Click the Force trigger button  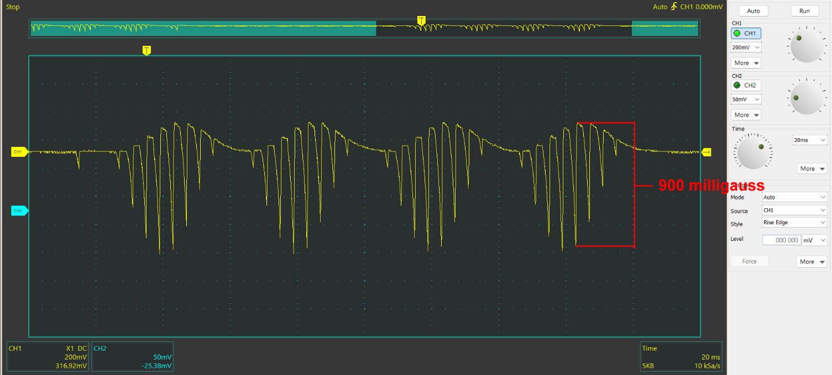point(749,261)
